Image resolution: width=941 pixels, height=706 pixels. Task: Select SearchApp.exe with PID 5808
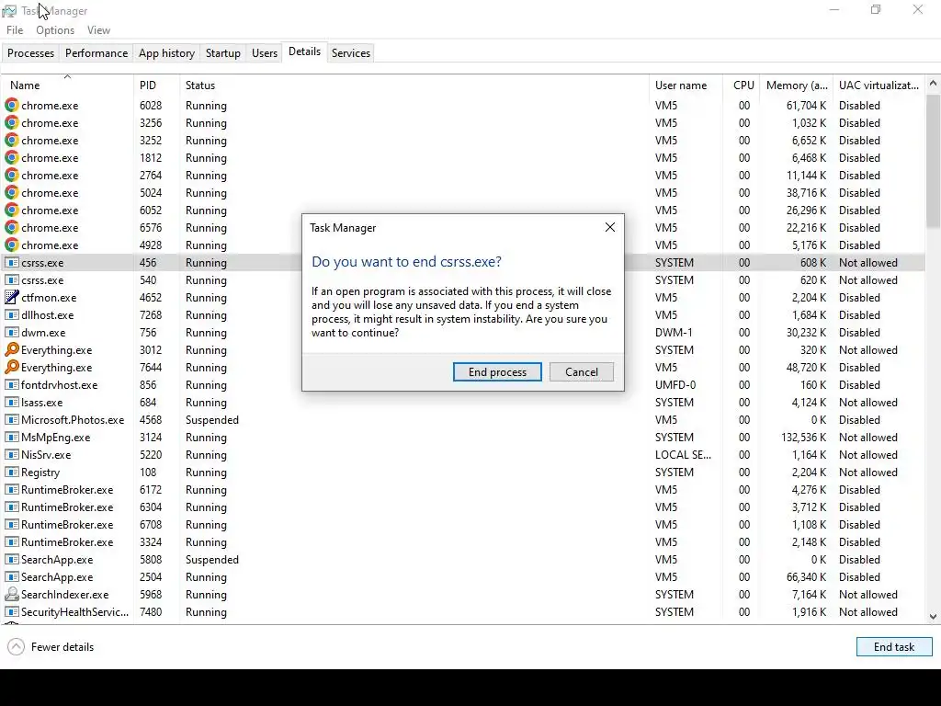(57, 559)
